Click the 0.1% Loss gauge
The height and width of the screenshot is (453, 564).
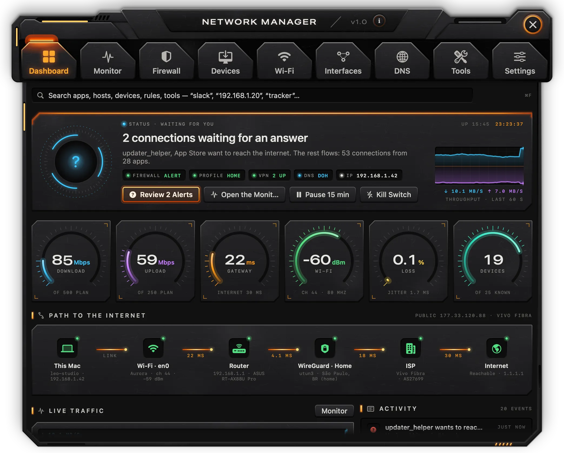coord(409,261)
